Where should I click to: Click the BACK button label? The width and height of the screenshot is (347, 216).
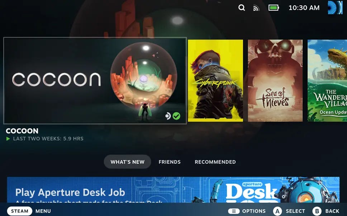[x=332, y=211]
